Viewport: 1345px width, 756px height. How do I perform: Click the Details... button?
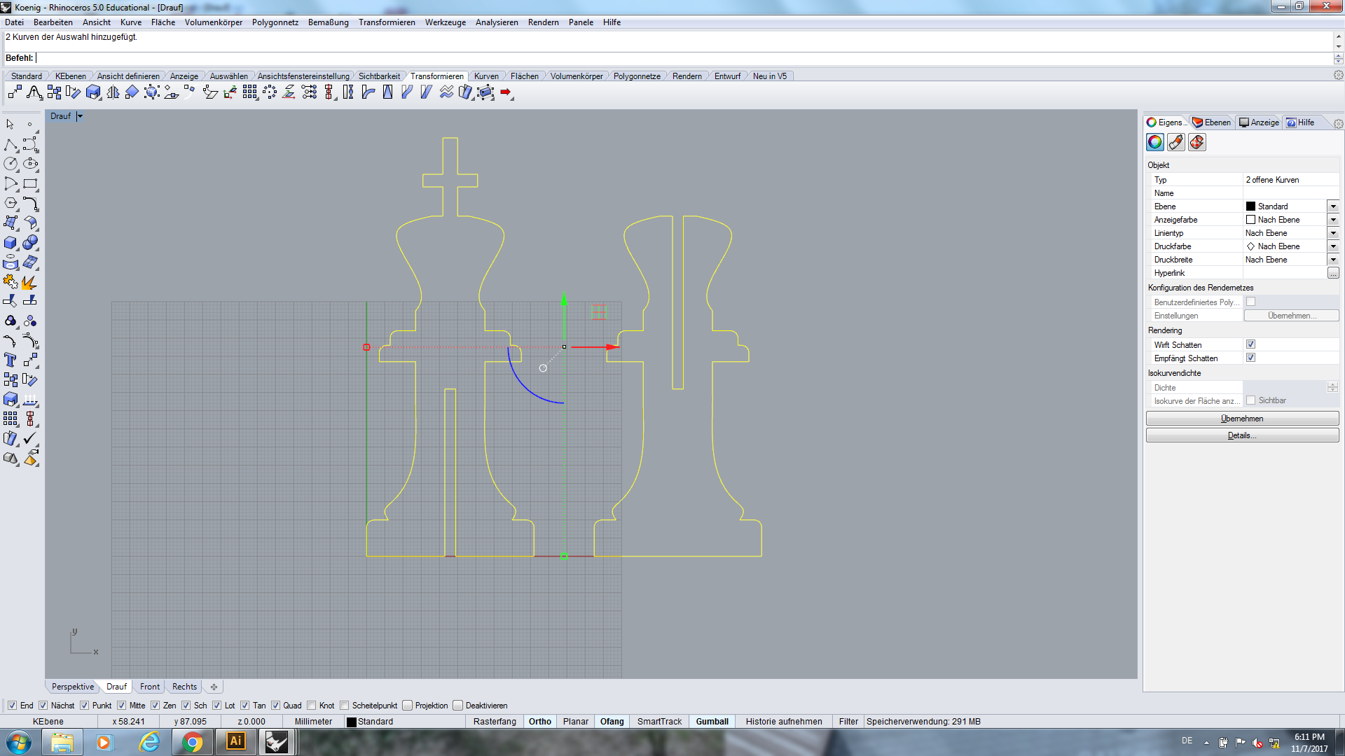click(x=1241, y=435)
